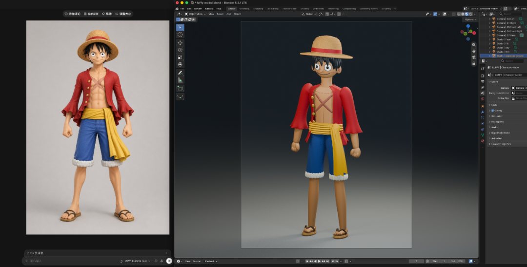Click the Blender logo menu icon
Screen dimensions: 527x267
tap(177, 8)
